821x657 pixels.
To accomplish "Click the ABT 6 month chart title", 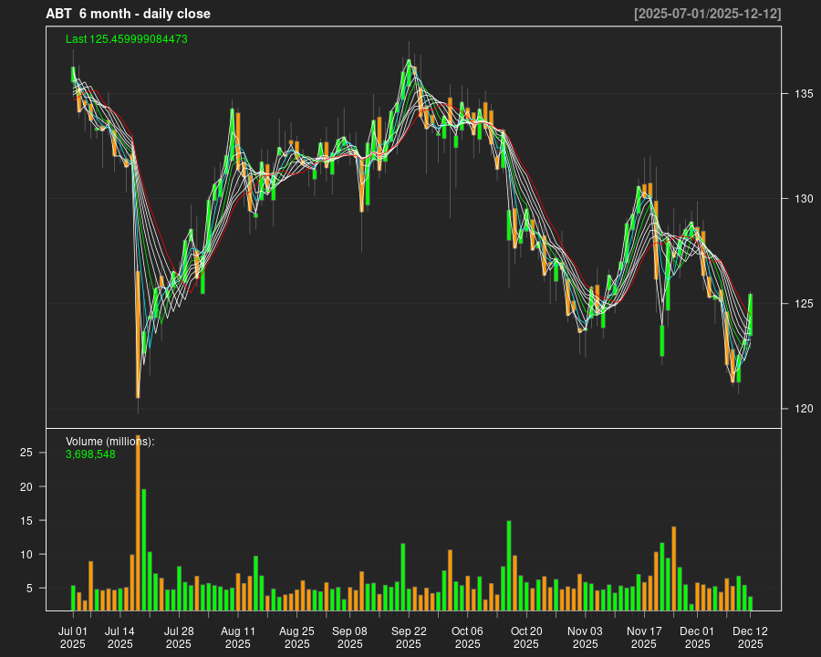I will tap(128, 14).
